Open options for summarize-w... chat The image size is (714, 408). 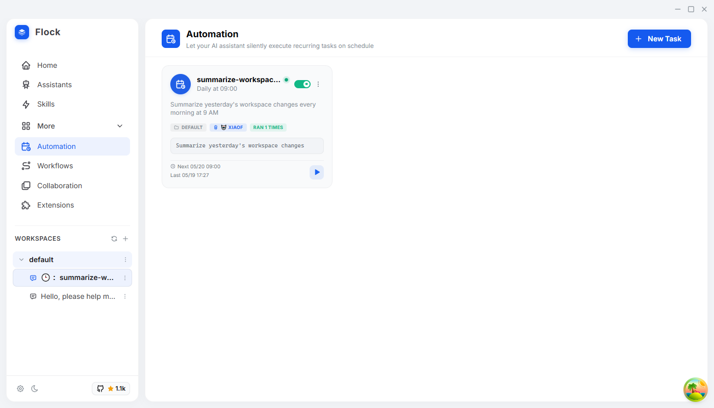click(x=125, y=278)
